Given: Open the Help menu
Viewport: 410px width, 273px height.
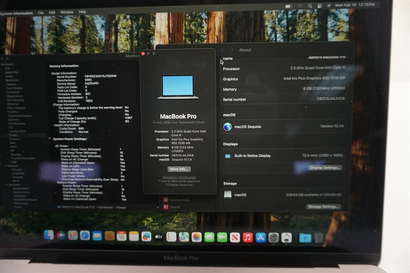Looking at the screenshot, I should (x=82, y=12).
